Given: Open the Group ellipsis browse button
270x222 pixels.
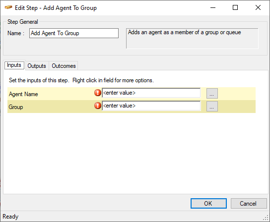Looking at the screenshot, I should click(x=212, y=107).
